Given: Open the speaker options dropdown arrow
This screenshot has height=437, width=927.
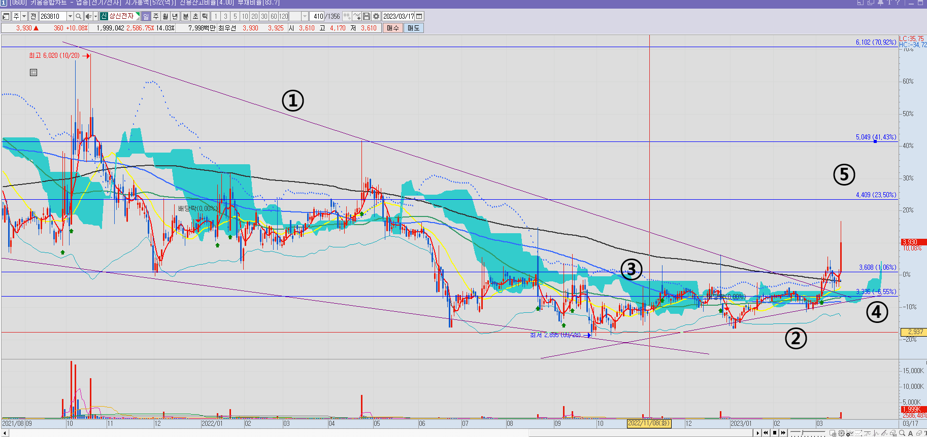Looking at the screenshot, I should point(95,16).
